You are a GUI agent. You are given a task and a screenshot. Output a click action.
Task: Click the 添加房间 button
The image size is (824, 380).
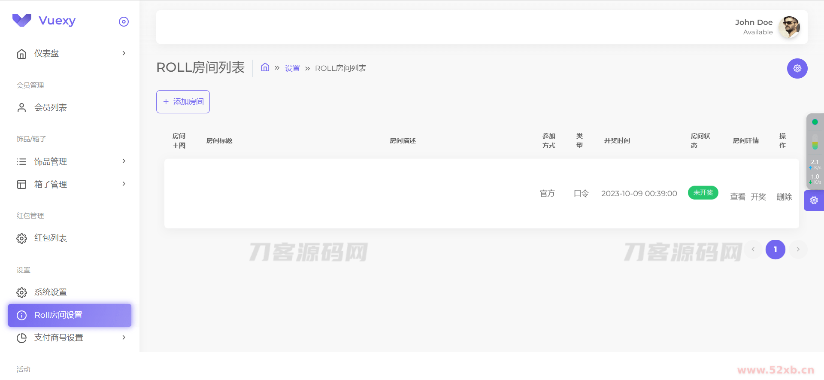pyautogui.click(x=183, y=102)
